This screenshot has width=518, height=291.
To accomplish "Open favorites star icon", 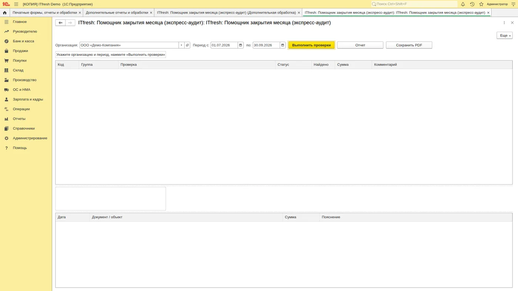I will tap(481, 4).
